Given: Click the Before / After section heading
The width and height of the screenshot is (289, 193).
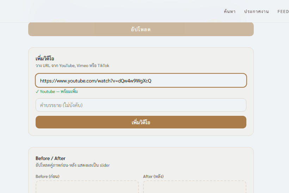Looking at the screenshot, I should click(x=50, y=158).
